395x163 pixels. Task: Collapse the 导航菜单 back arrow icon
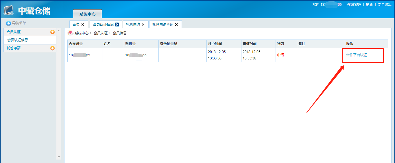[x=9, y=23]
